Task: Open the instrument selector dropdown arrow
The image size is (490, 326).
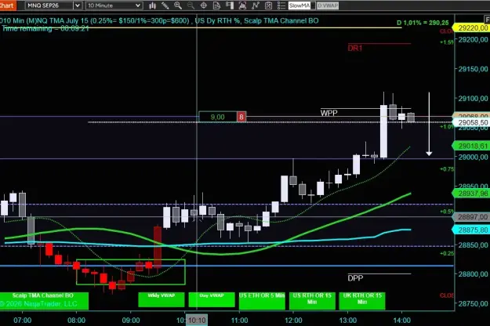Action: point(78,5)
